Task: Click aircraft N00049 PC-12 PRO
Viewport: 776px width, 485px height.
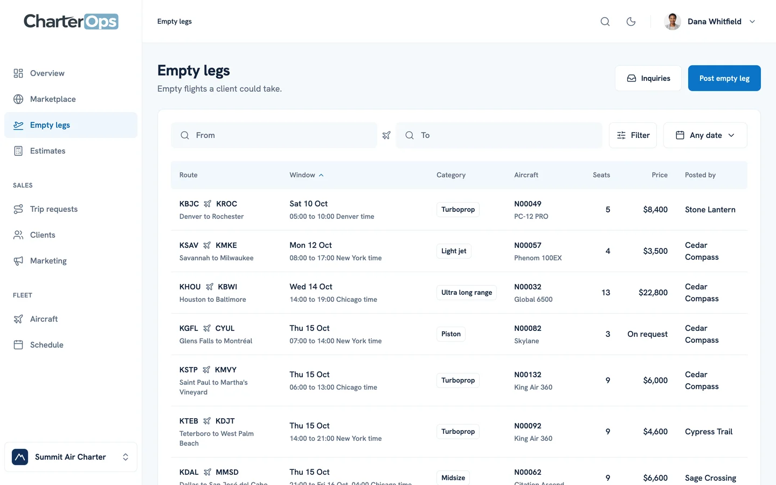Action: coord(531,210)
